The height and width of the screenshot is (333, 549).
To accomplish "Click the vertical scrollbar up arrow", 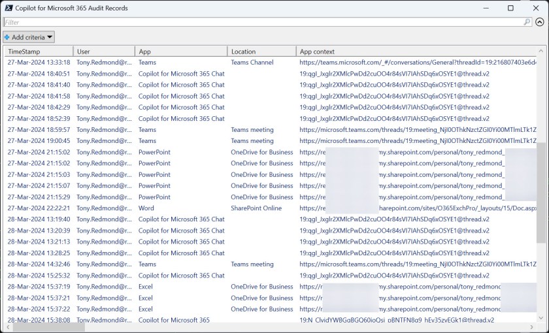I will point(541,51).
